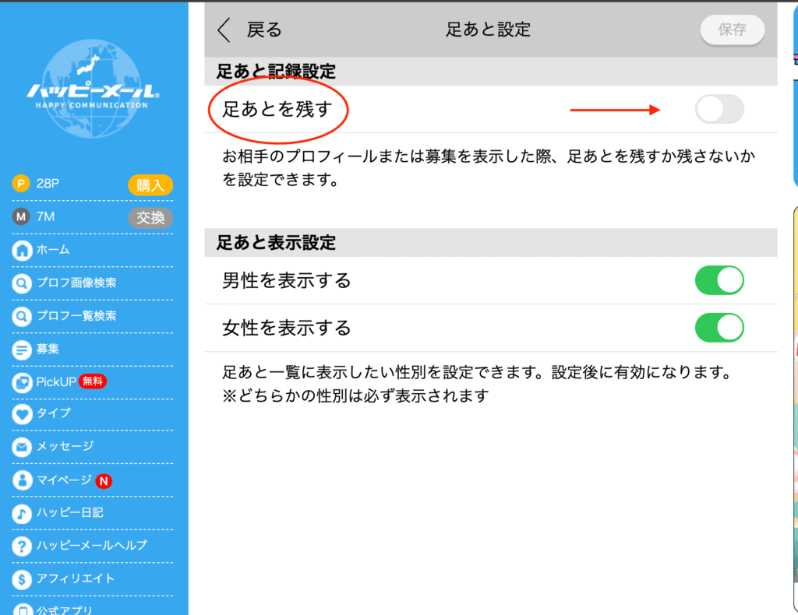Click the PickUP heart-photo icon

(22, 382)
